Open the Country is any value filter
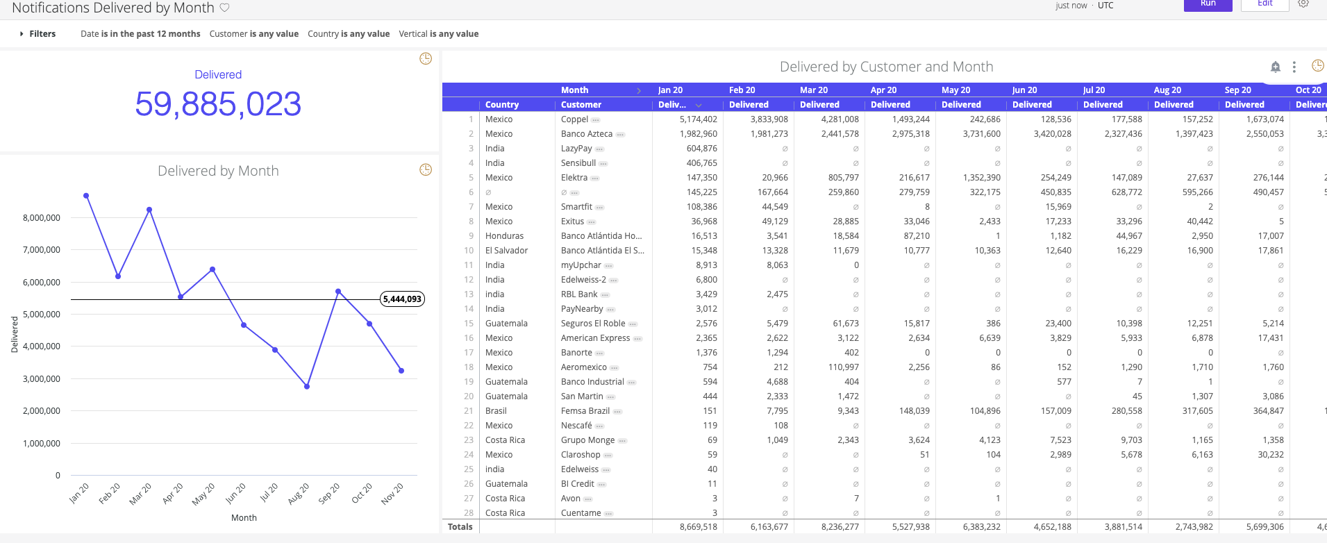 tap(349, 33)
